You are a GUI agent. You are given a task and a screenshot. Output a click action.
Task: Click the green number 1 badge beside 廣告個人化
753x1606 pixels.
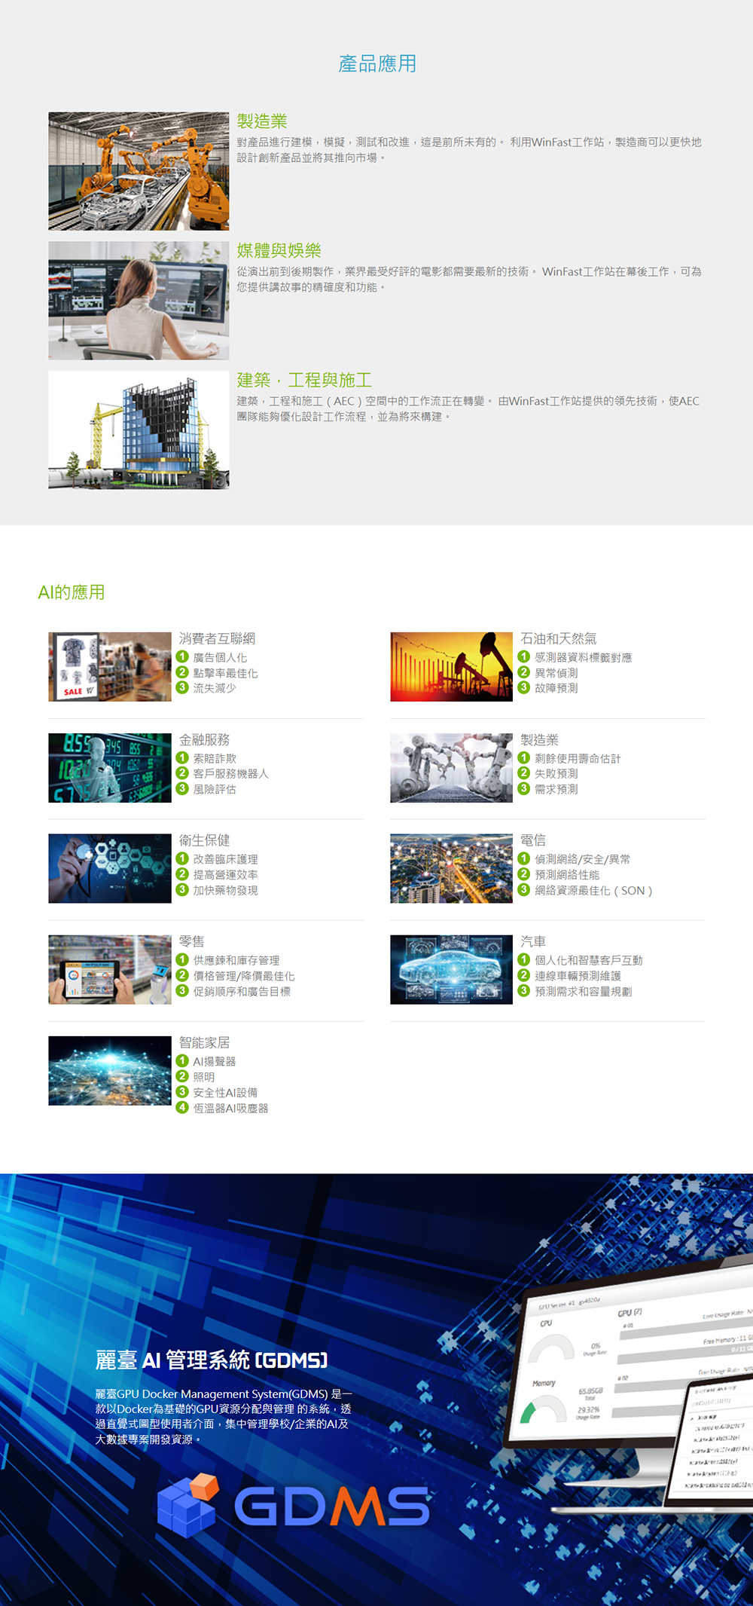tap(182, 657)
